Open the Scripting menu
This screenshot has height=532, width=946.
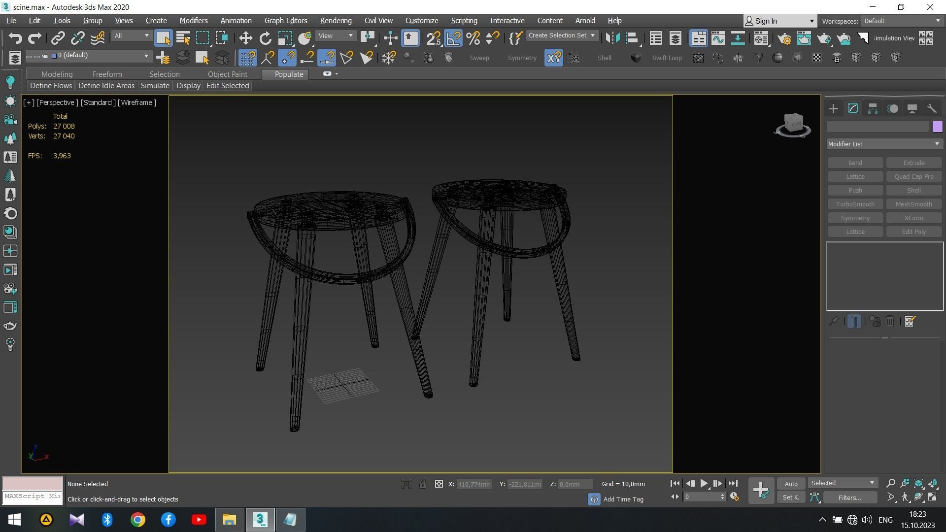(464, 21)
